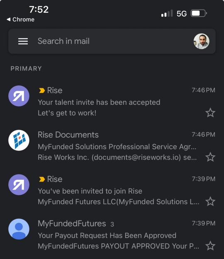The height and width of the screenshot is (259, 224).
Task: Star the MyFundedFutures payout email
Action: click(x=210, y=246)
